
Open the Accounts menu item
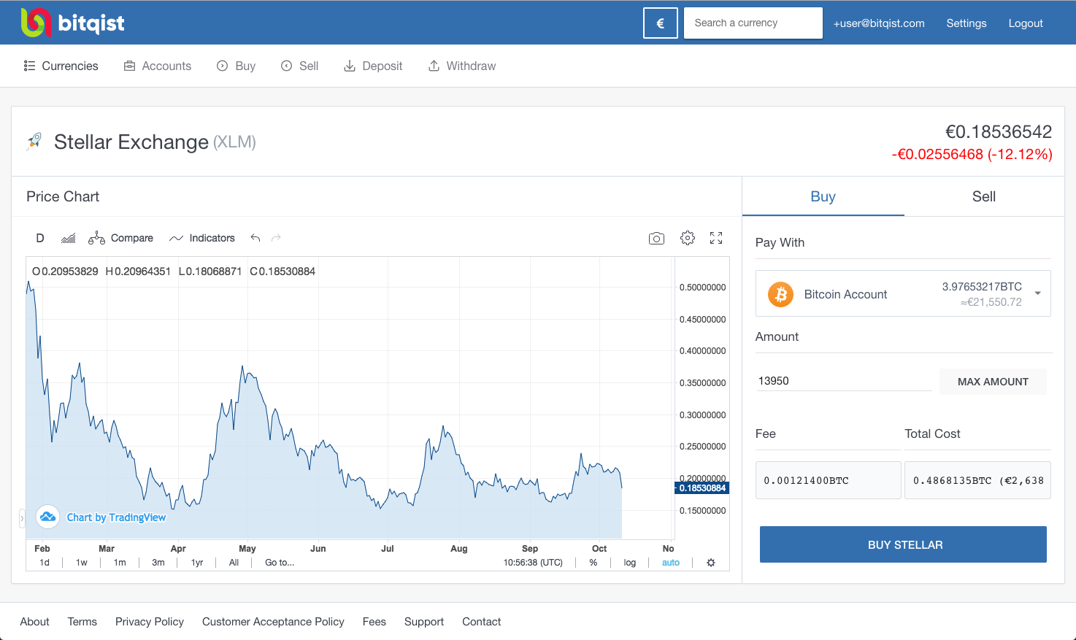tap(158, 66)
